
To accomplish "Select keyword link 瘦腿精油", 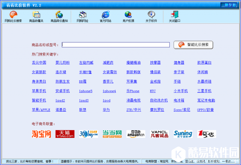I will [133, 62].
